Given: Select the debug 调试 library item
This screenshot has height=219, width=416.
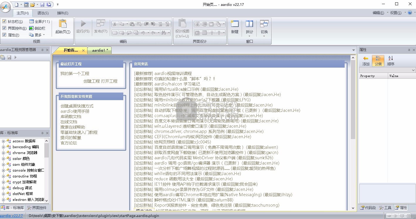Looking at the screenshot, I should (x=22, y=188).
